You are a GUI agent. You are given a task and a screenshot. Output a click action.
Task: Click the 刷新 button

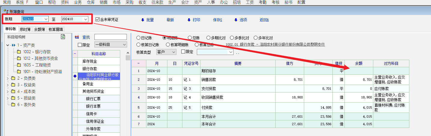click(x=170, y=20)
